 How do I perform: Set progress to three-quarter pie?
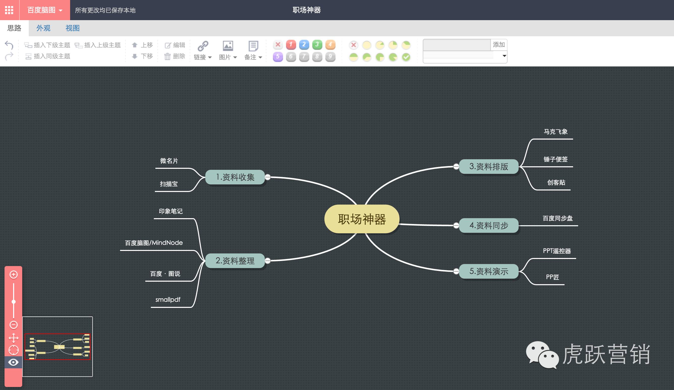point(380,57)
